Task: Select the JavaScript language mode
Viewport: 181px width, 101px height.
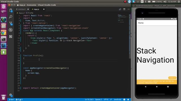Action: tap(117, 100)
